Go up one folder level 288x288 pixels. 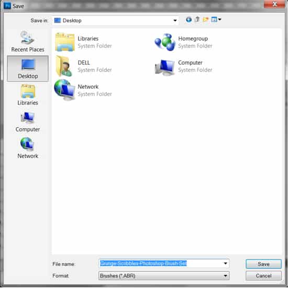coord(197,19)
